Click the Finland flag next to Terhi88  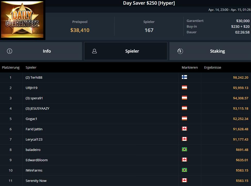[x=184, y=77]
